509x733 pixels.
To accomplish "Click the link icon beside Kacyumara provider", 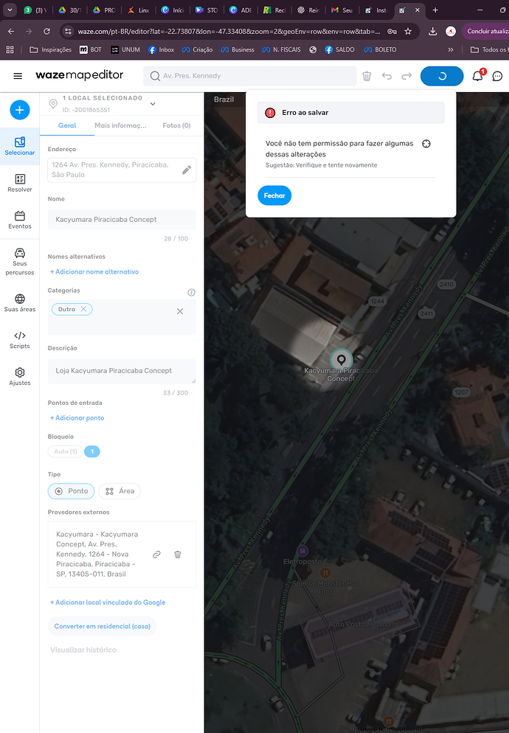I will 156,555.
